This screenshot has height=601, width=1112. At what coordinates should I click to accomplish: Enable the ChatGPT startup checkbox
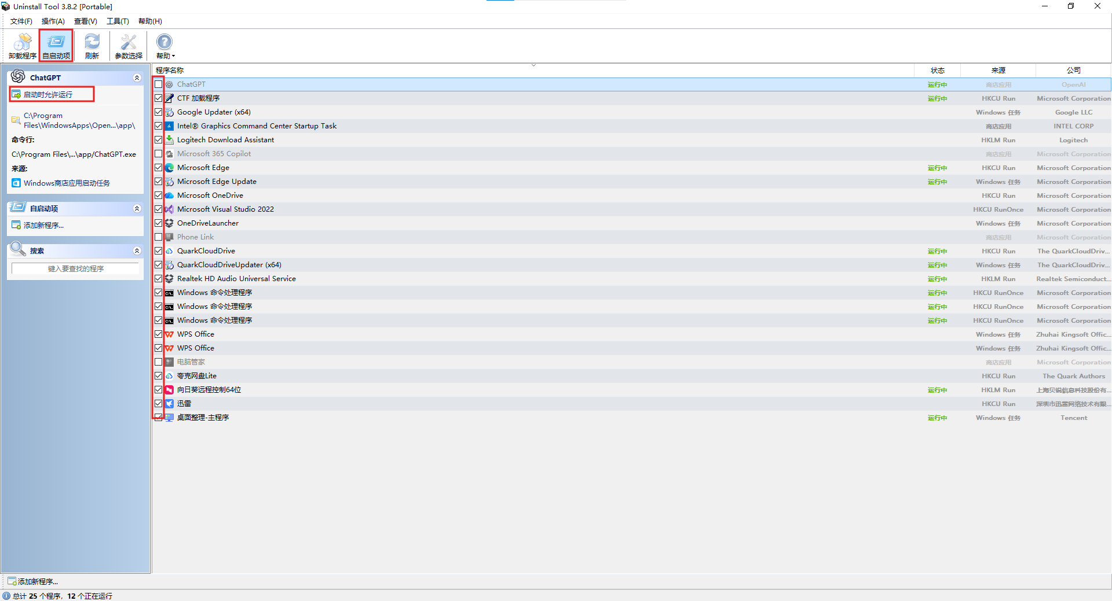pos(158,84)
